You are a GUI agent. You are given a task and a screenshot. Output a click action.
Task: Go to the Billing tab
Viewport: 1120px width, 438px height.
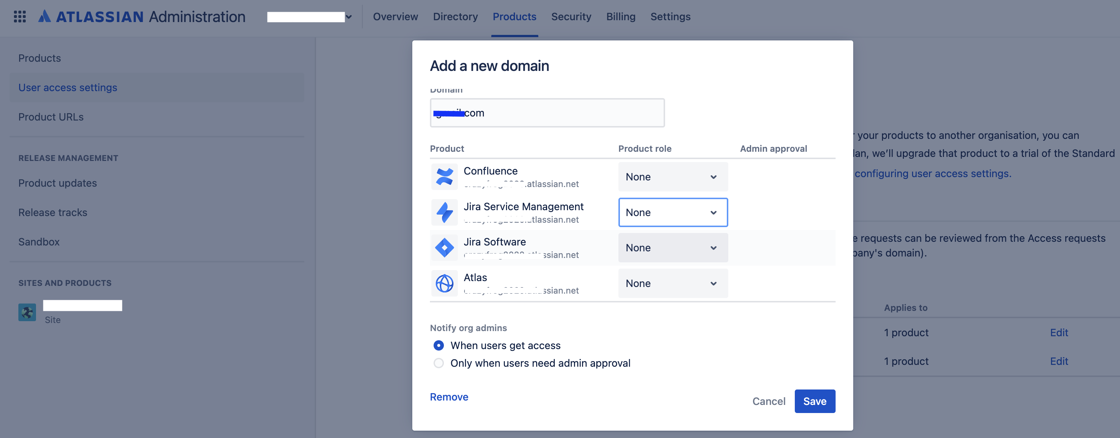(x=620, y=17)
